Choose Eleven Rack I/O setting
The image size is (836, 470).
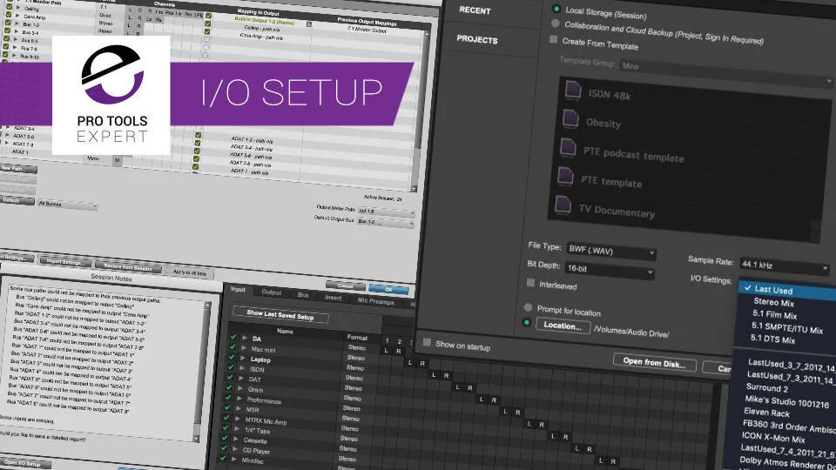(x=766, y=413)
